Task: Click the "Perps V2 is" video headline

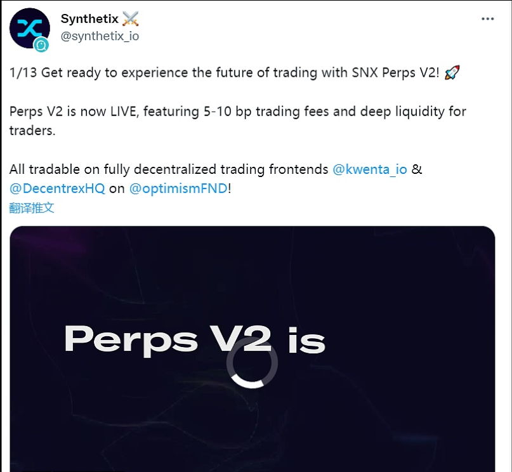Action: (x=194, y=340)
